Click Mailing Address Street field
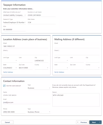The height and width of the screenshot is (125, 103). 77,46
